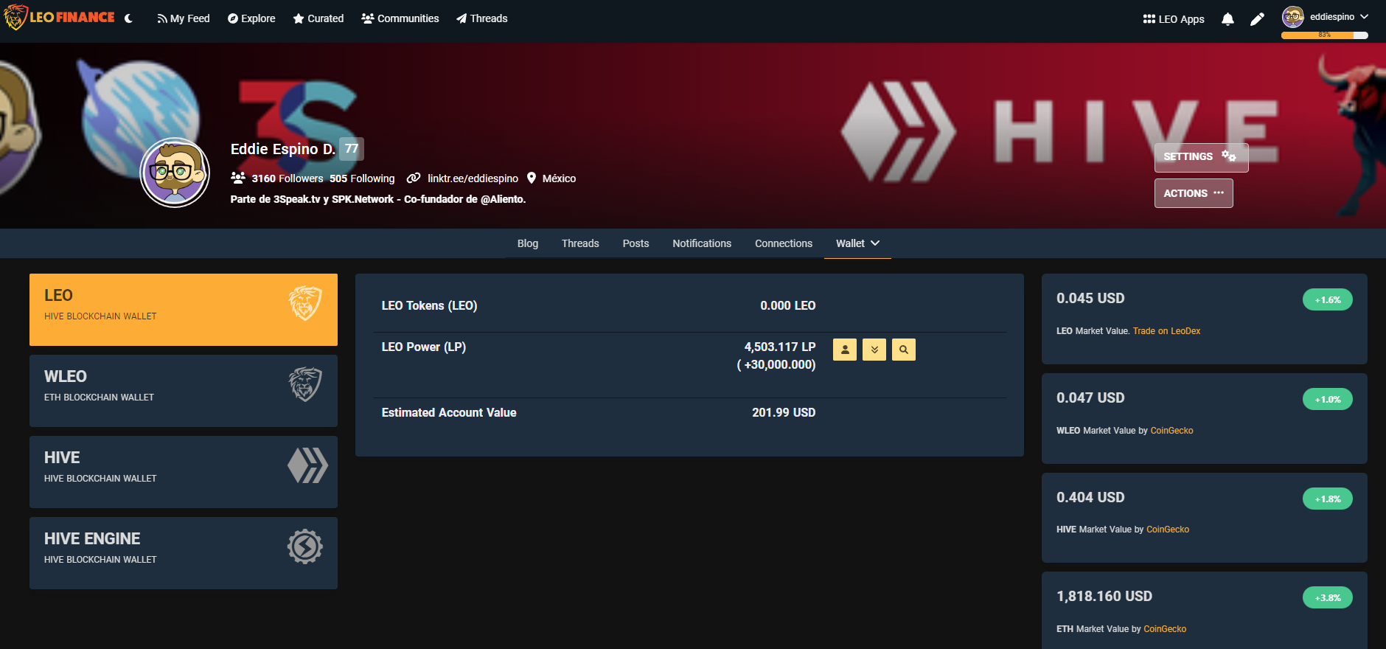1386x649 pixels.
Task: Click the 4,503.117 LP balance
Action: pyautogui.click(x=780, y=347)
